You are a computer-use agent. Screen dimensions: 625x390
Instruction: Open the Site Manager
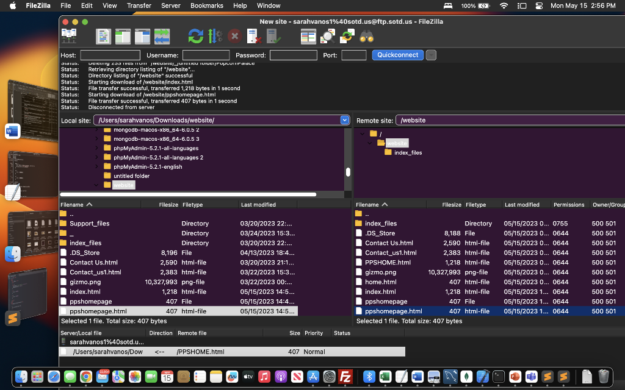click(68, 36)
